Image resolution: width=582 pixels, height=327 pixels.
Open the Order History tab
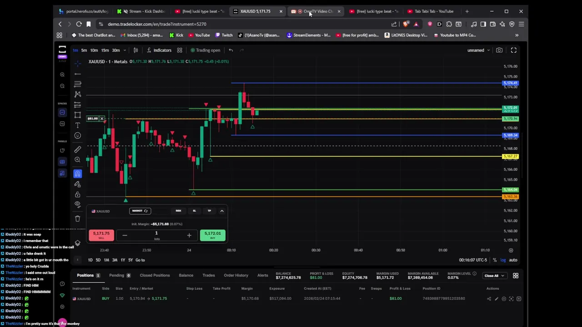pos(236,275)
